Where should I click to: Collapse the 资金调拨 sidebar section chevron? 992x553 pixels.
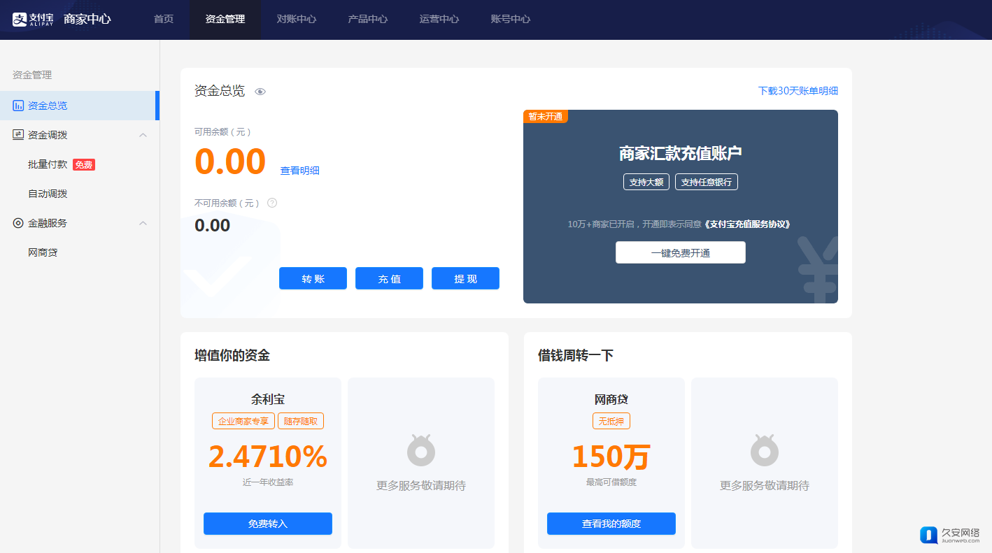coord(143,135)
